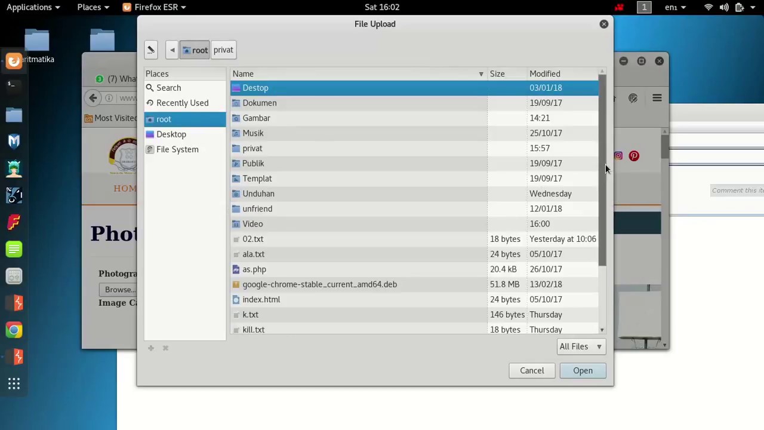Click the type-a-location pen icon

coord(151,50)
